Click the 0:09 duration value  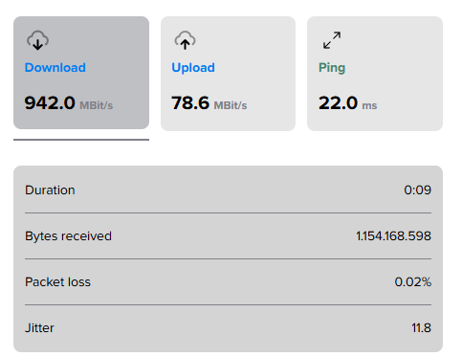click(x=418, y=190)
